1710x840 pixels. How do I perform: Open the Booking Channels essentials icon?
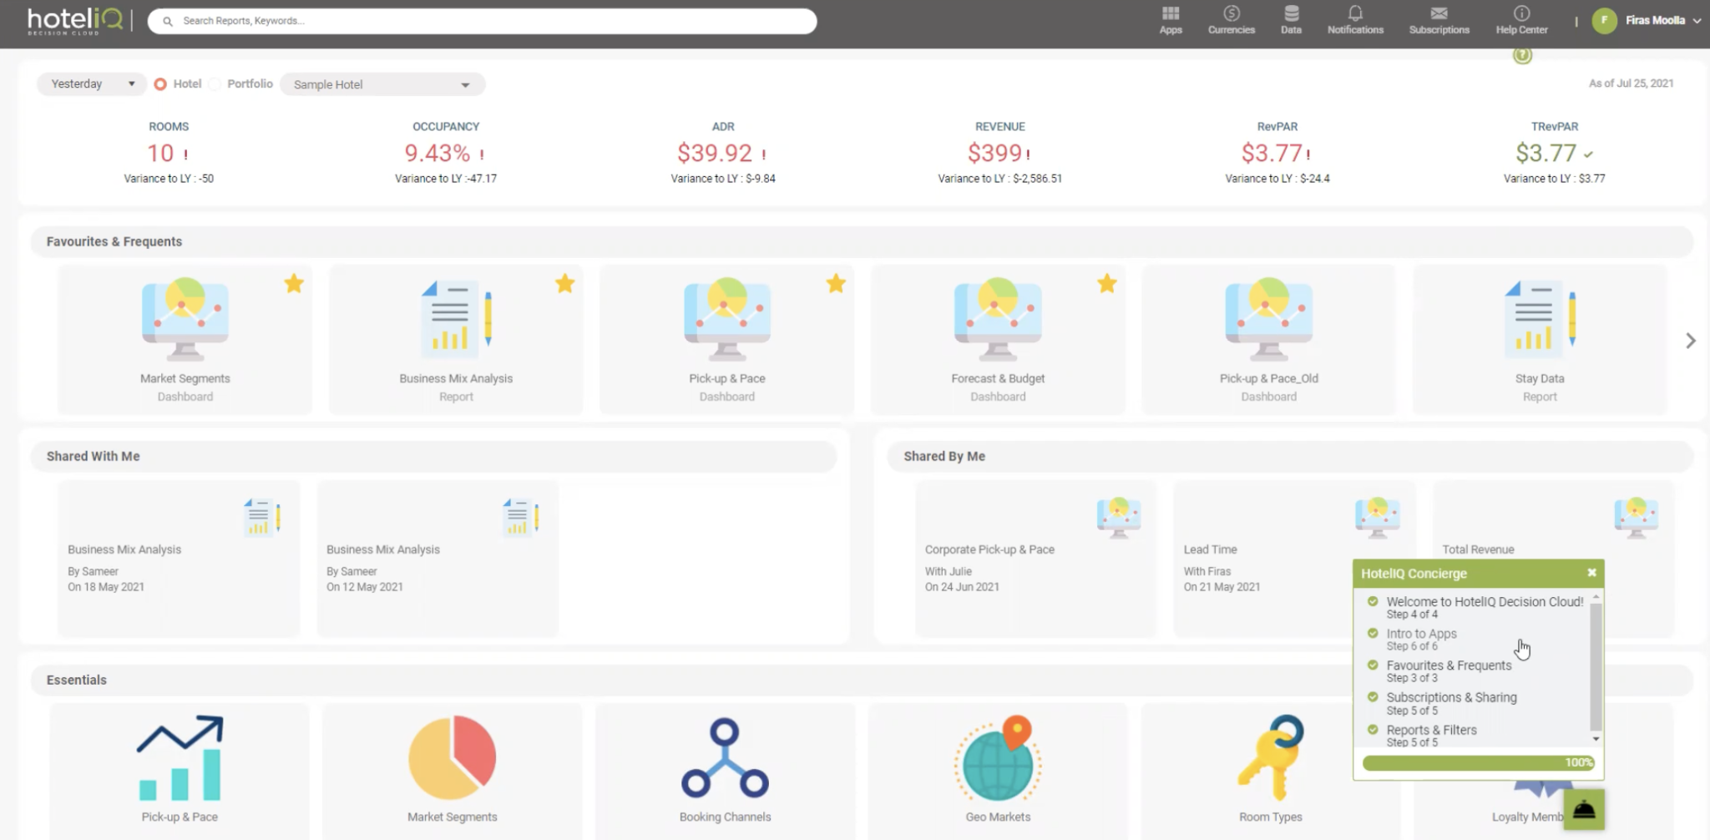click(725, 758)
